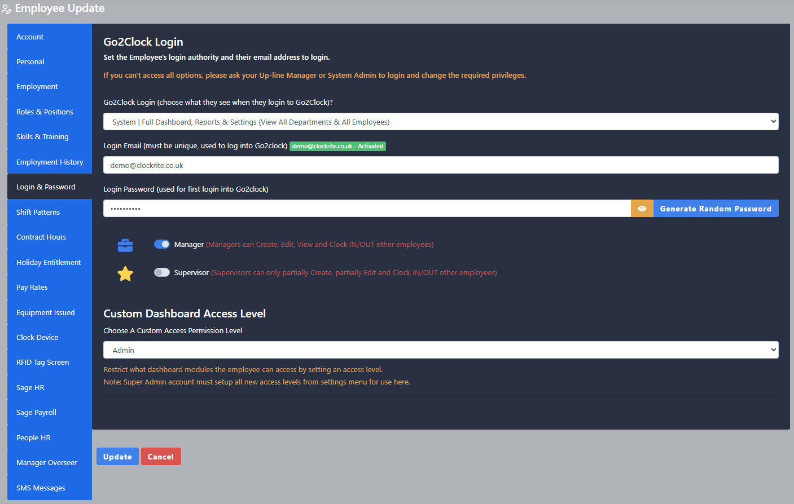Open the Manager Overseer tab
Screen dimensions: 794x504
50,462
